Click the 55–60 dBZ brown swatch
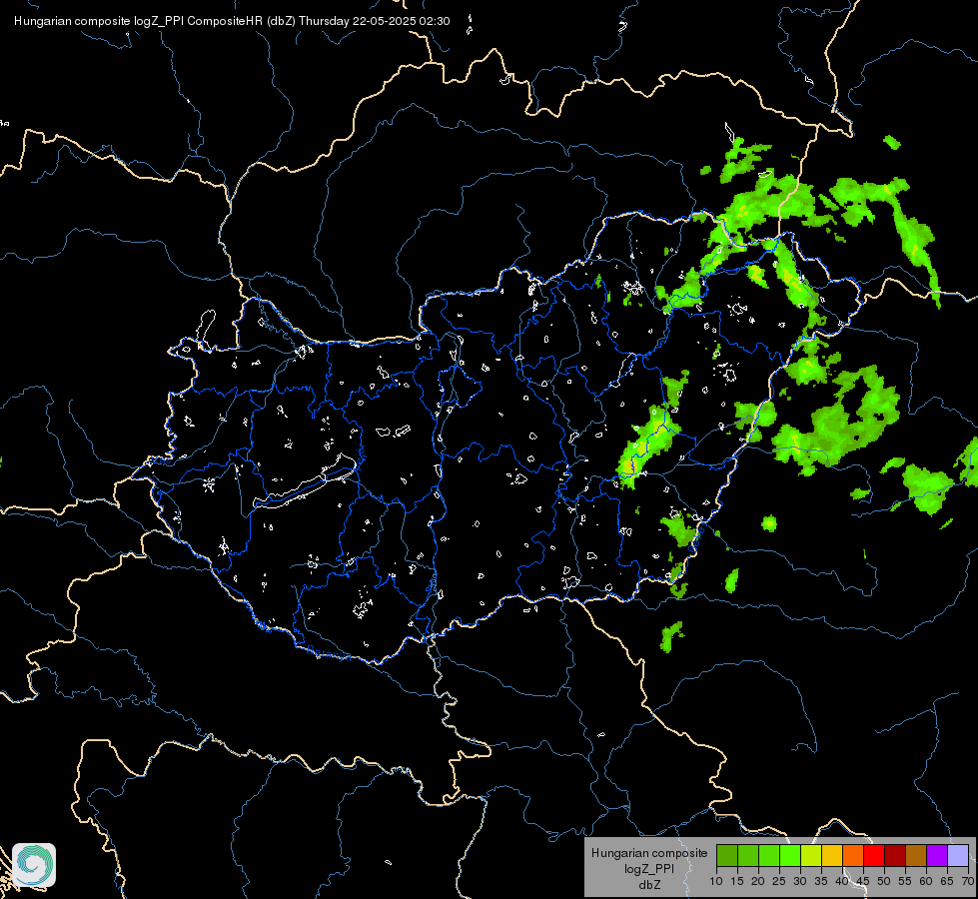 916,855
